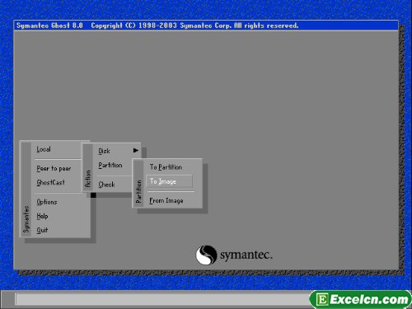
Task: Select From Image in Partition menu
Action: click(x=166, y=200)
